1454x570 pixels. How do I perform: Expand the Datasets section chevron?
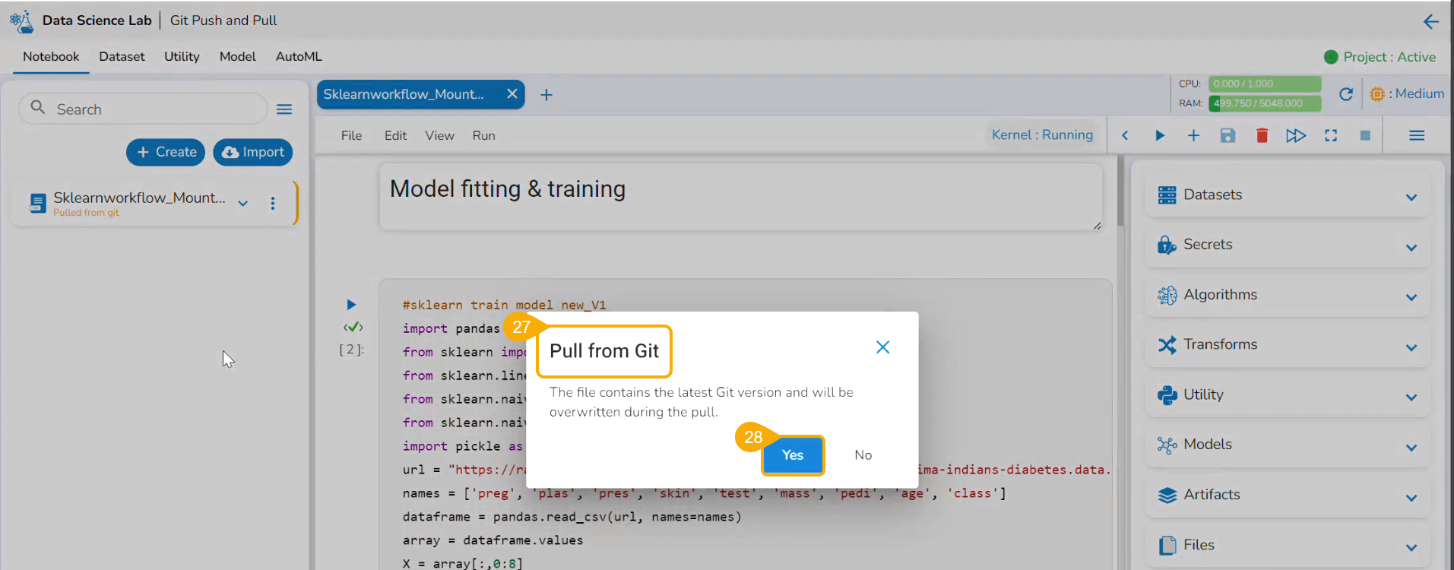point(1411,198)
